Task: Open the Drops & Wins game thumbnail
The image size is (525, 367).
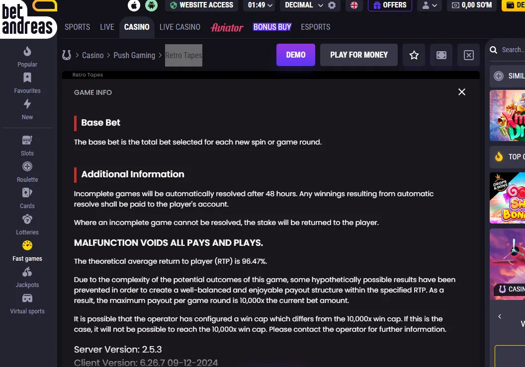Action: (x=507, y=198)
